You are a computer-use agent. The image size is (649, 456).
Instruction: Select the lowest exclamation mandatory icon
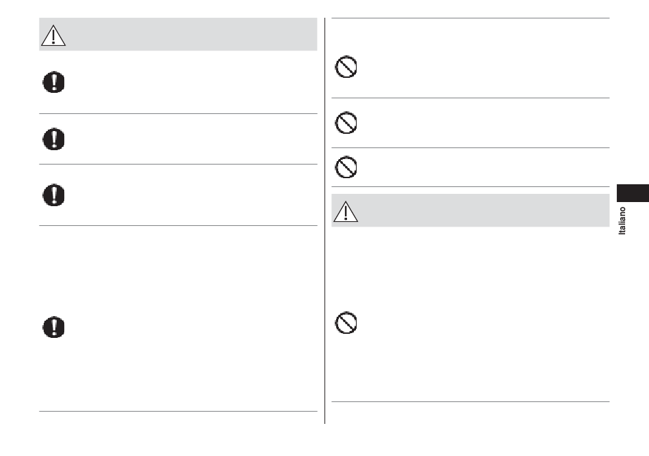pos(54,327)
